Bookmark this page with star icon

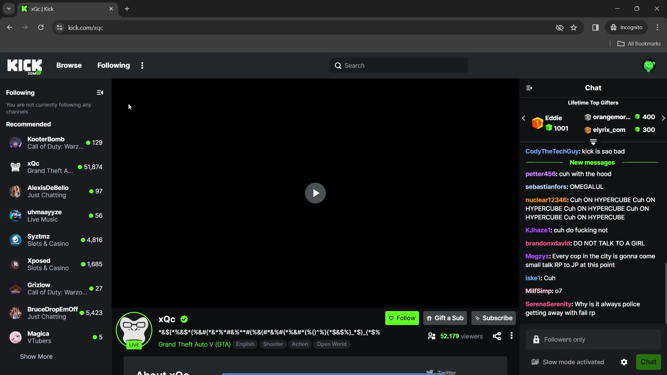point(574,27)
